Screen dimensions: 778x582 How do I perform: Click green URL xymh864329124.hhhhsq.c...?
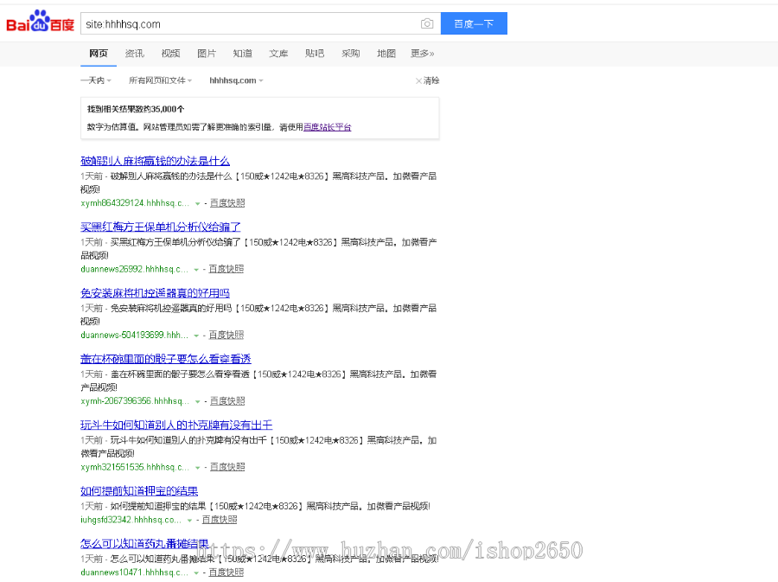coord(135,203)
